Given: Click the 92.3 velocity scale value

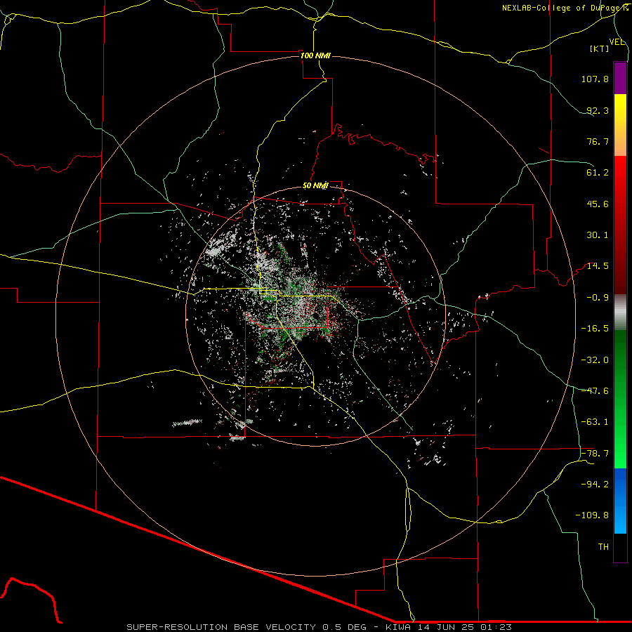Looking at the screenshot, I should click(x=598, y=110).
